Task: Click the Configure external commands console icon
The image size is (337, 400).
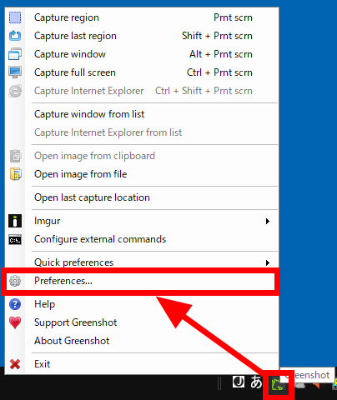Action: [x=15, y=240]
